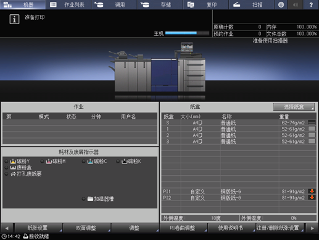Click the 加湿器槽 tank icon
The height and width of the screenshot is (240, 319).
point(90,199)
